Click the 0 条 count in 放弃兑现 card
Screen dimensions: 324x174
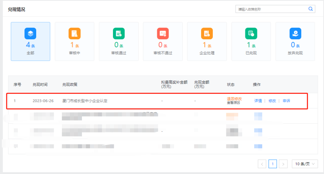pyautogui.click(x=295, y=45)
